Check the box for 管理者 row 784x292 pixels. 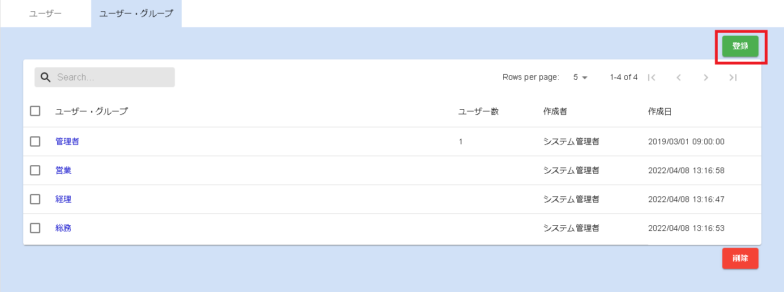(x=35, y=141)
